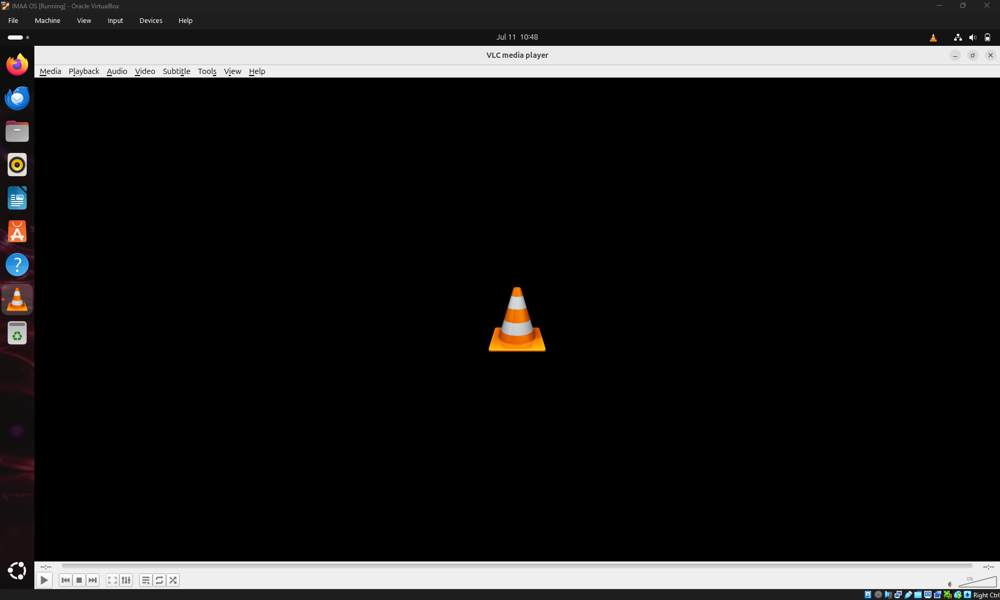Open VirtualBox Input menu
The width and height of the screenshot is (1000, 600).
115,21
